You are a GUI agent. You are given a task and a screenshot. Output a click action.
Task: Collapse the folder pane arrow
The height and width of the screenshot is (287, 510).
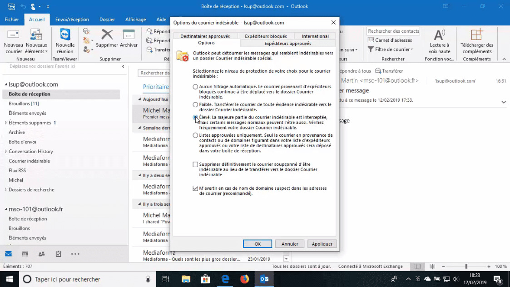click(123, 66)
